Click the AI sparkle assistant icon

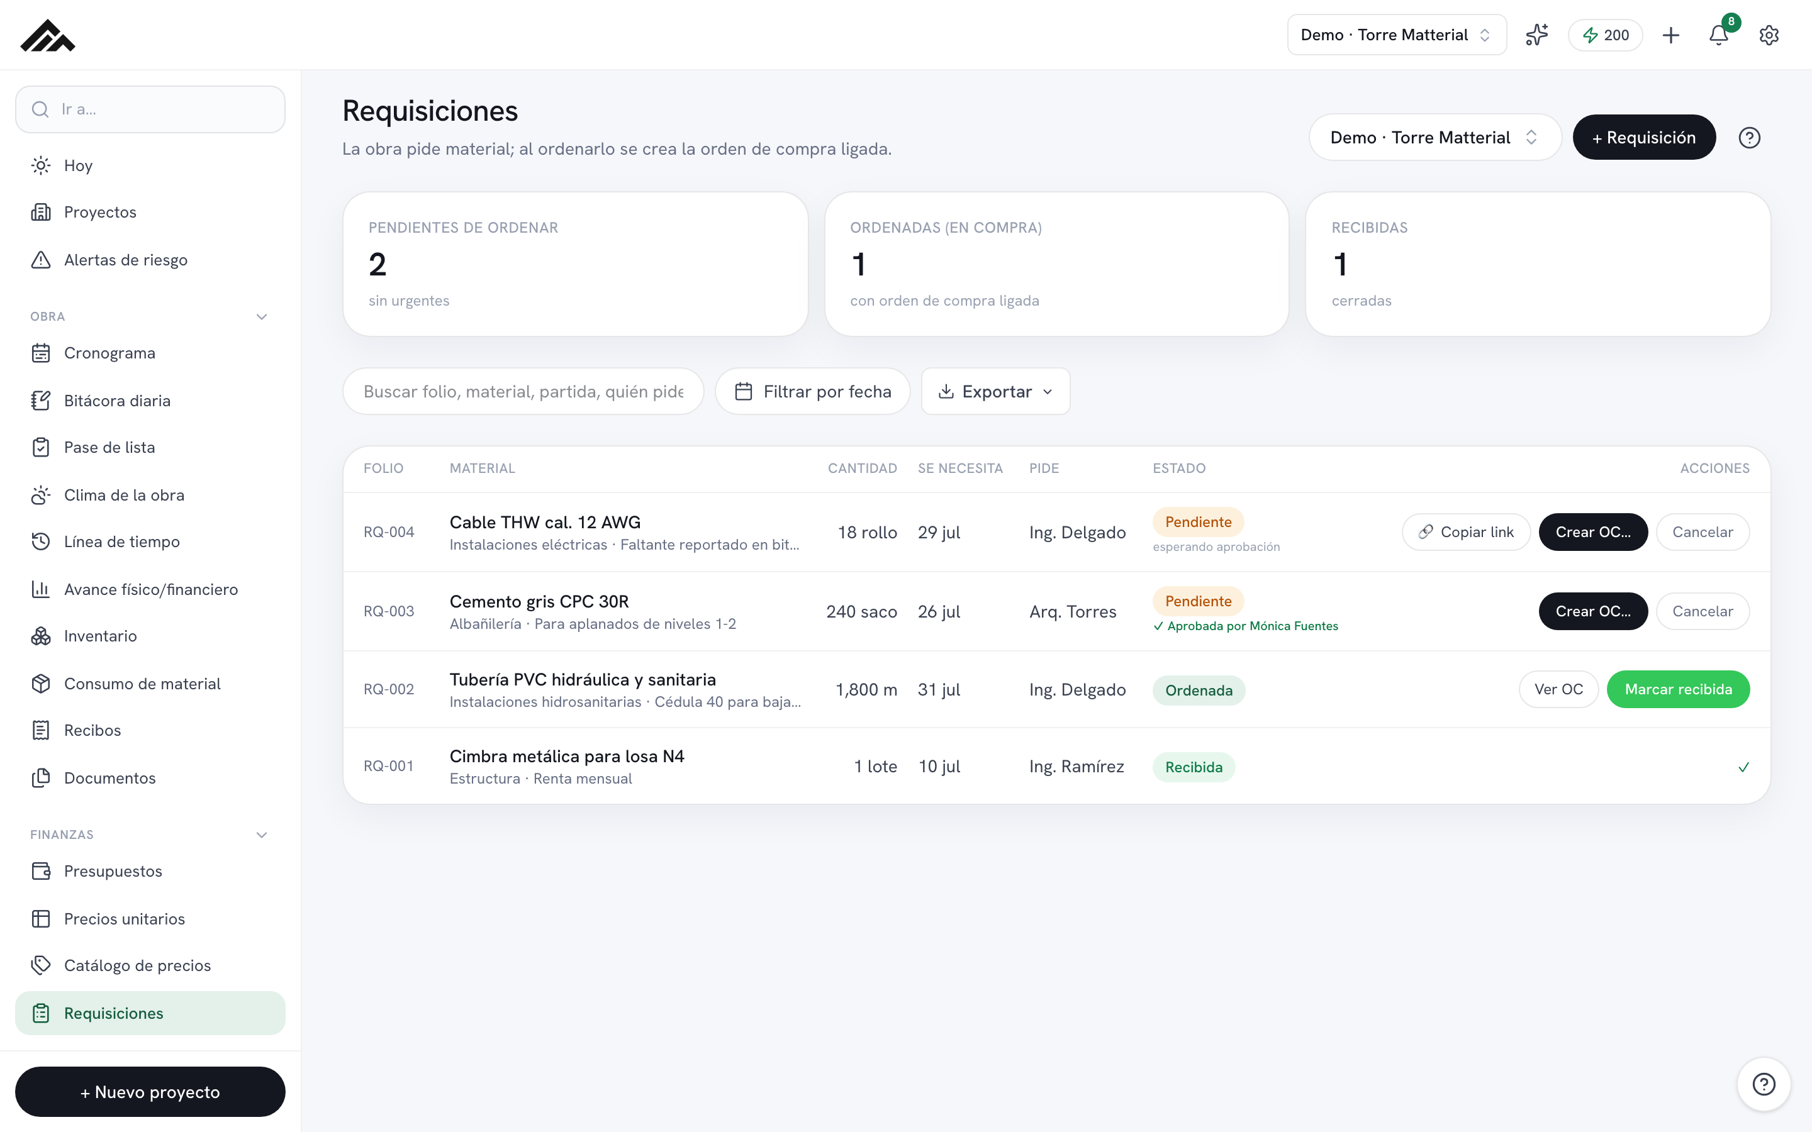[1536, 35]
